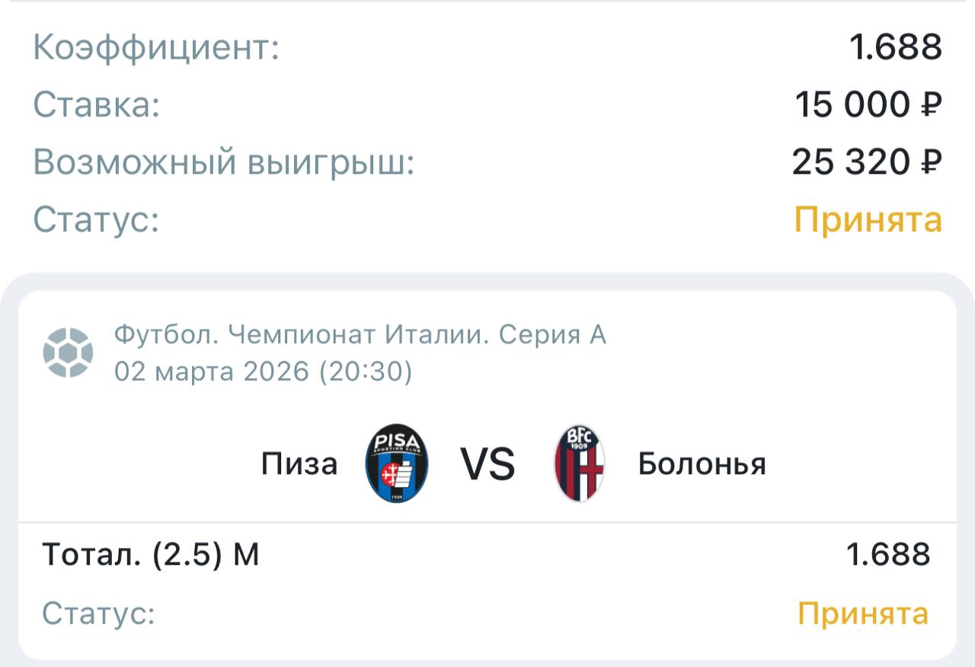975x667 pixels.
Task: Click the top Принята status label
Action: tap(868, 220)
